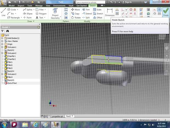
Task: Open the Help question mark button
Action: 146,2
